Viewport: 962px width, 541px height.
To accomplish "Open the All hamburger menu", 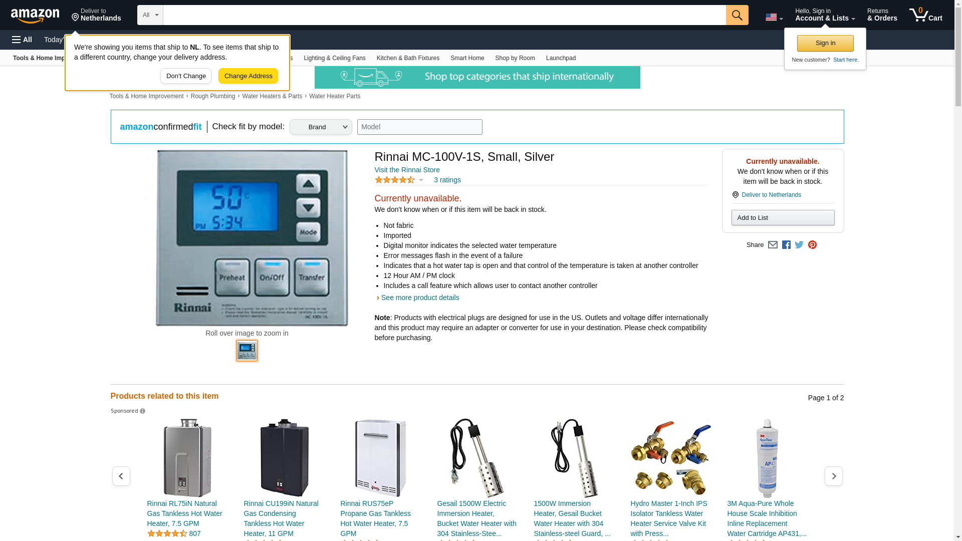I will [x=22, y=40].
